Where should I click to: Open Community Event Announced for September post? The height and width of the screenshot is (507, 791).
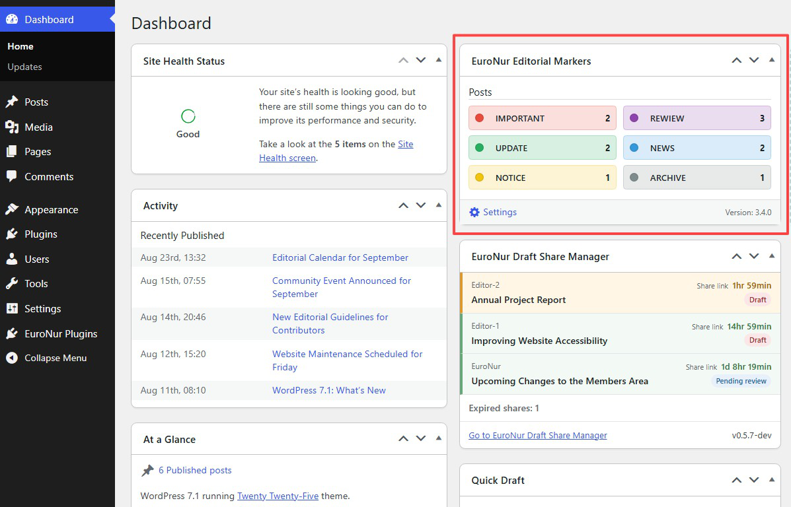pos(342,287)
